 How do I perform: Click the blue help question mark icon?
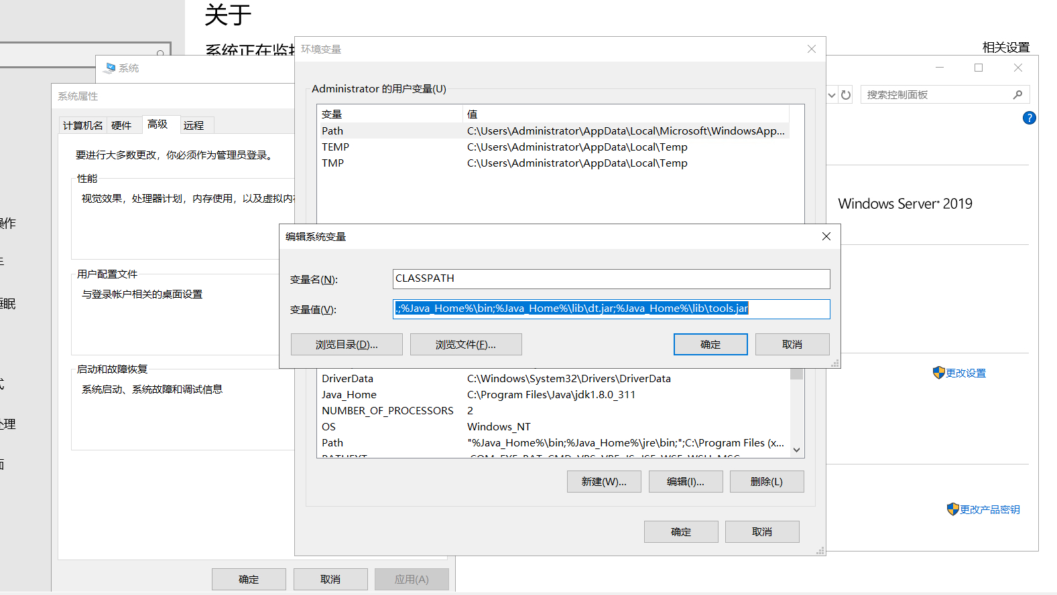tap(1029, 118)
